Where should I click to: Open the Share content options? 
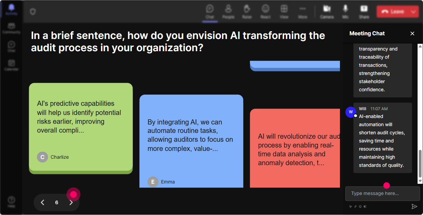point(364,12)
